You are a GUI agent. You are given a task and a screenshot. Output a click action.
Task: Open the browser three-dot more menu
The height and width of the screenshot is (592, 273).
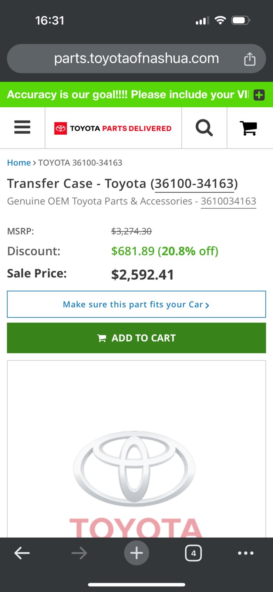point(246,553)
